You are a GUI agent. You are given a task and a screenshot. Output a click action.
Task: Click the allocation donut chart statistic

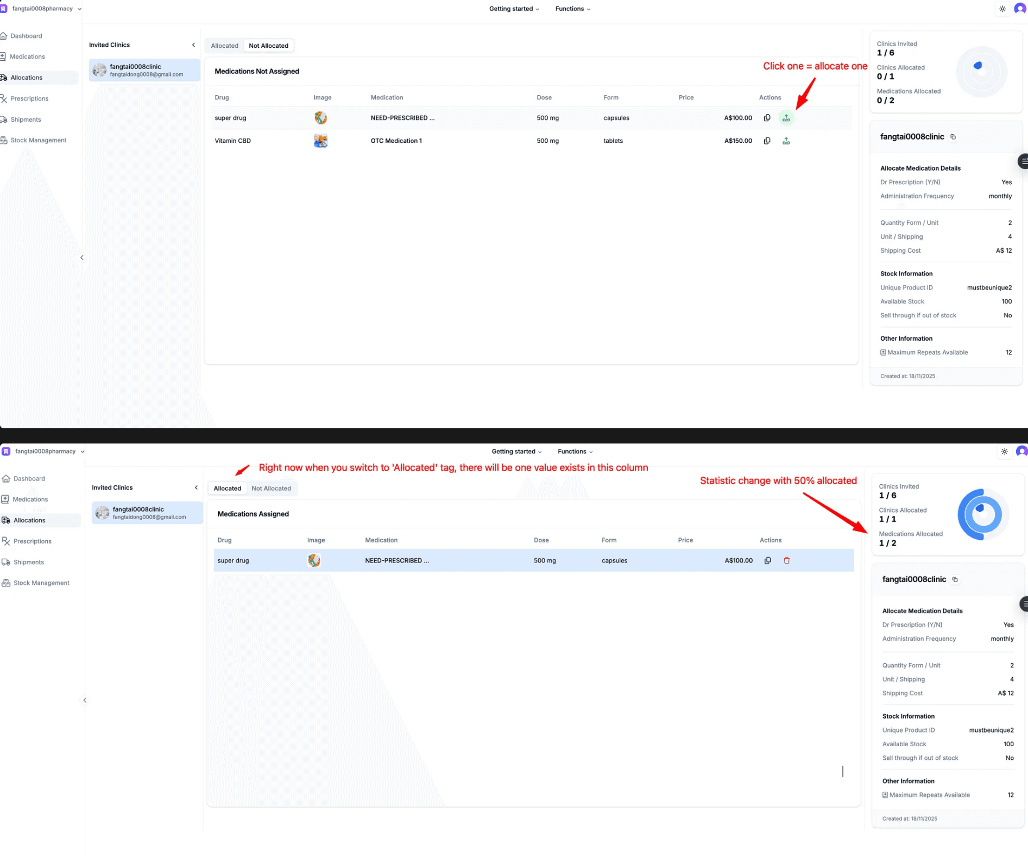981,72
